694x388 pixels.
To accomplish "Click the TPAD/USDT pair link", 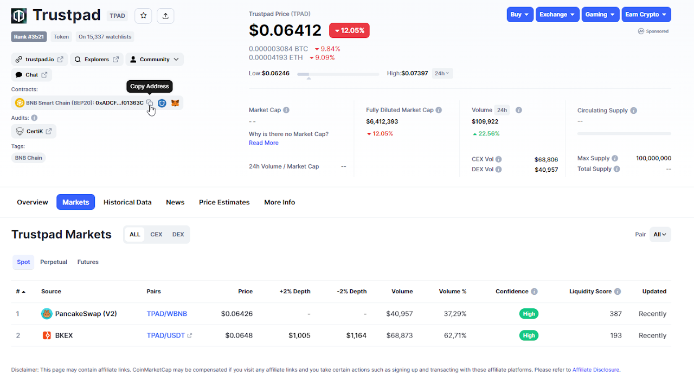I will (166, 335).
